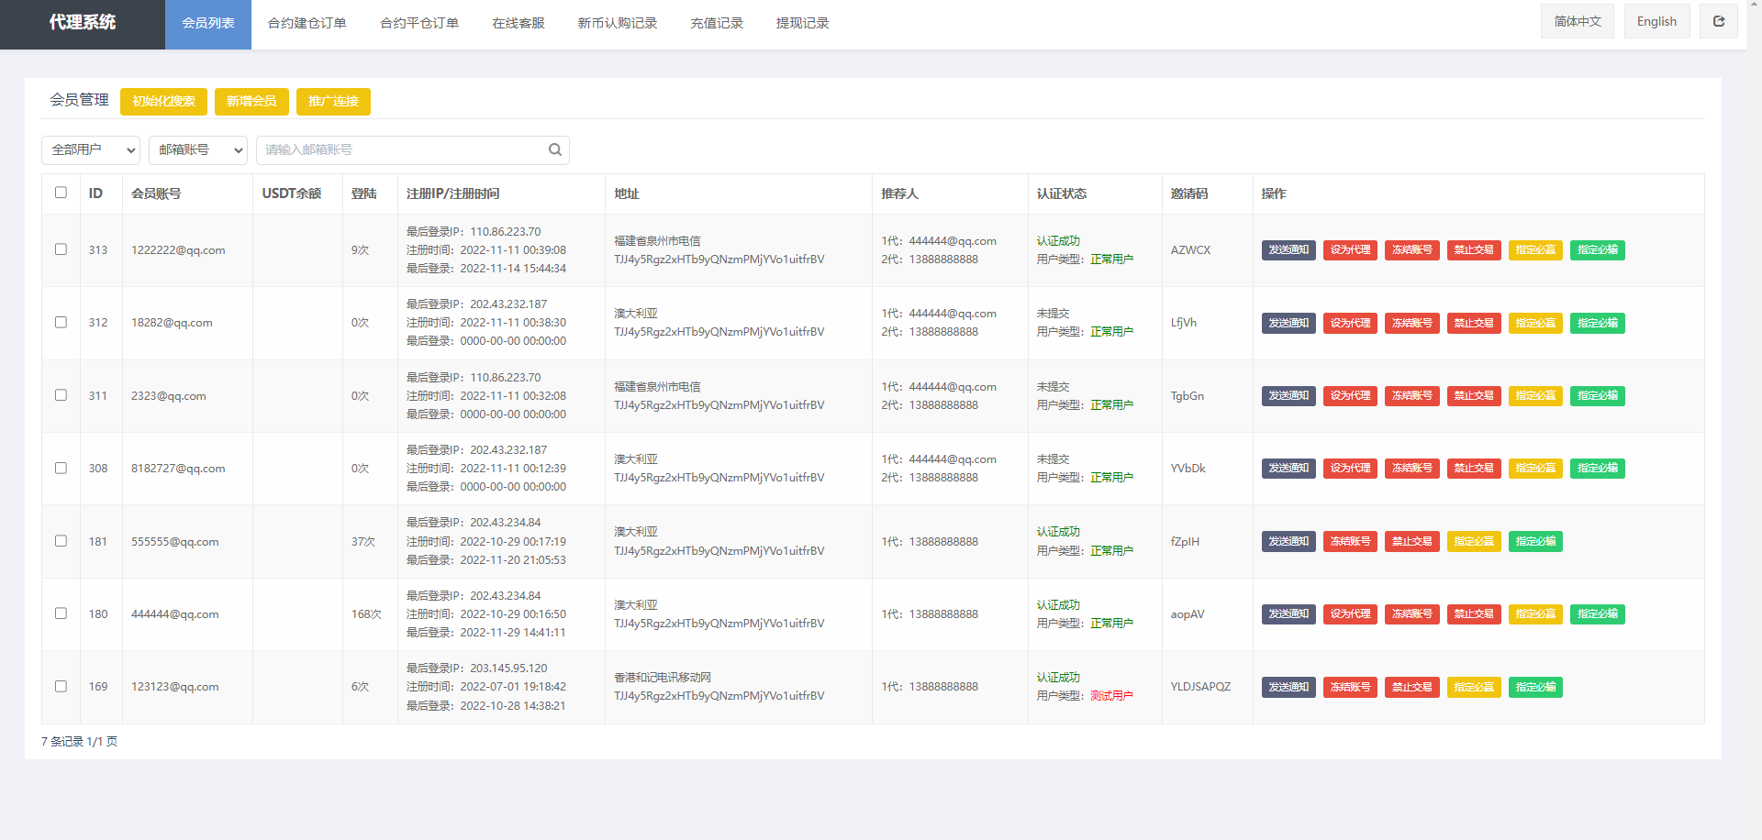Check the box for member ID 308
1762x840 pixels.
click(x=61, y=468)
